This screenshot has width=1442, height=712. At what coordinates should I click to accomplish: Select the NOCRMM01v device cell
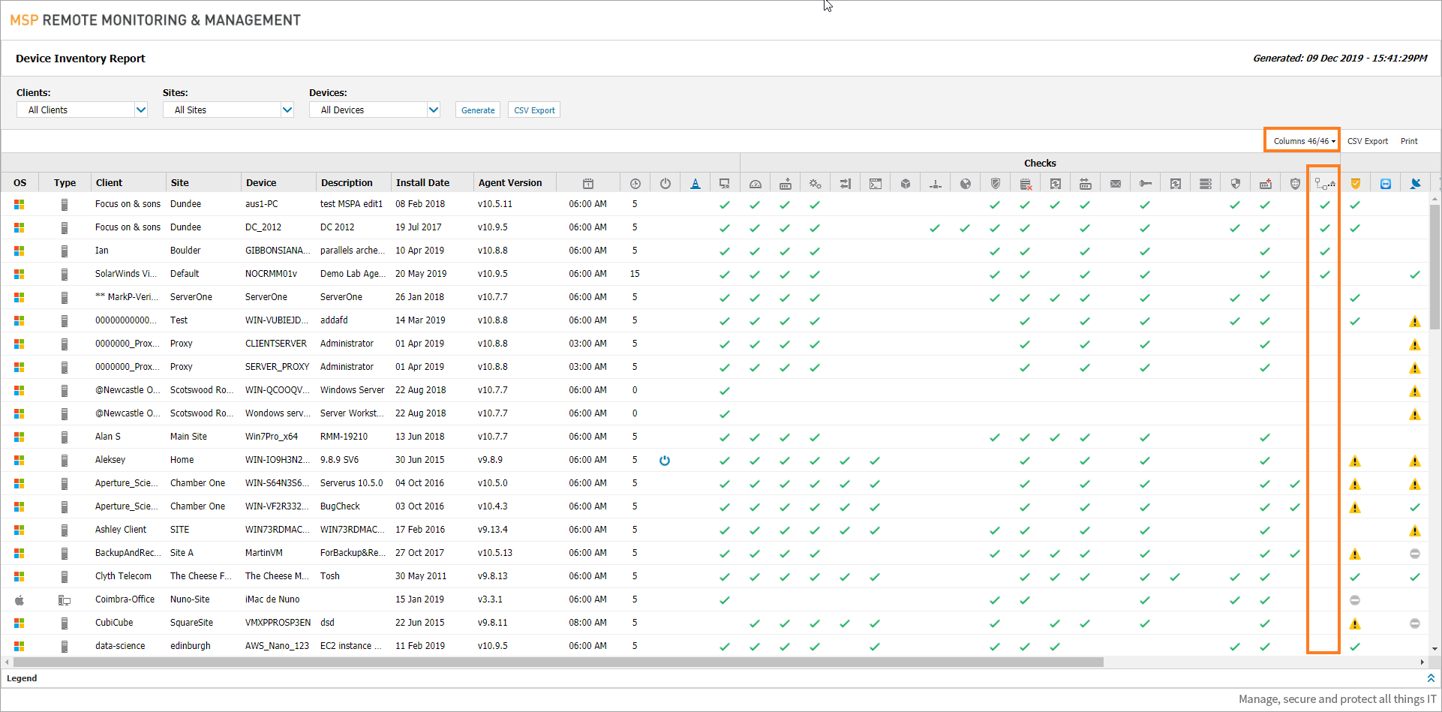coord(278,274)
